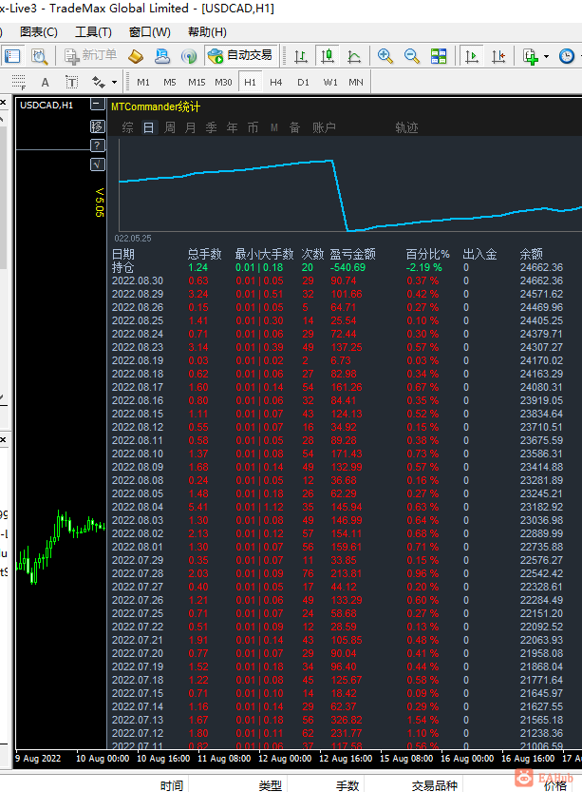Viewport: 582px width, 792px height.
Task: Expand the indicators list dropdown arrow
Action: (546, 57)
